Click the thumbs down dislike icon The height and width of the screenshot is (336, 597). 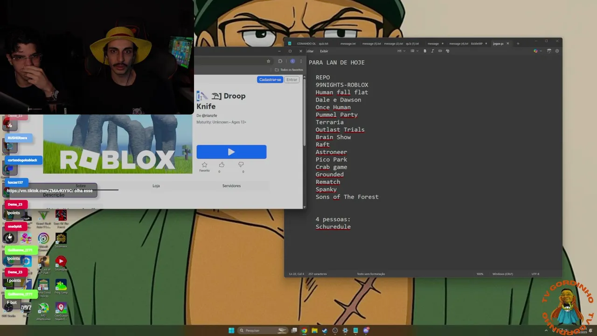241,164
